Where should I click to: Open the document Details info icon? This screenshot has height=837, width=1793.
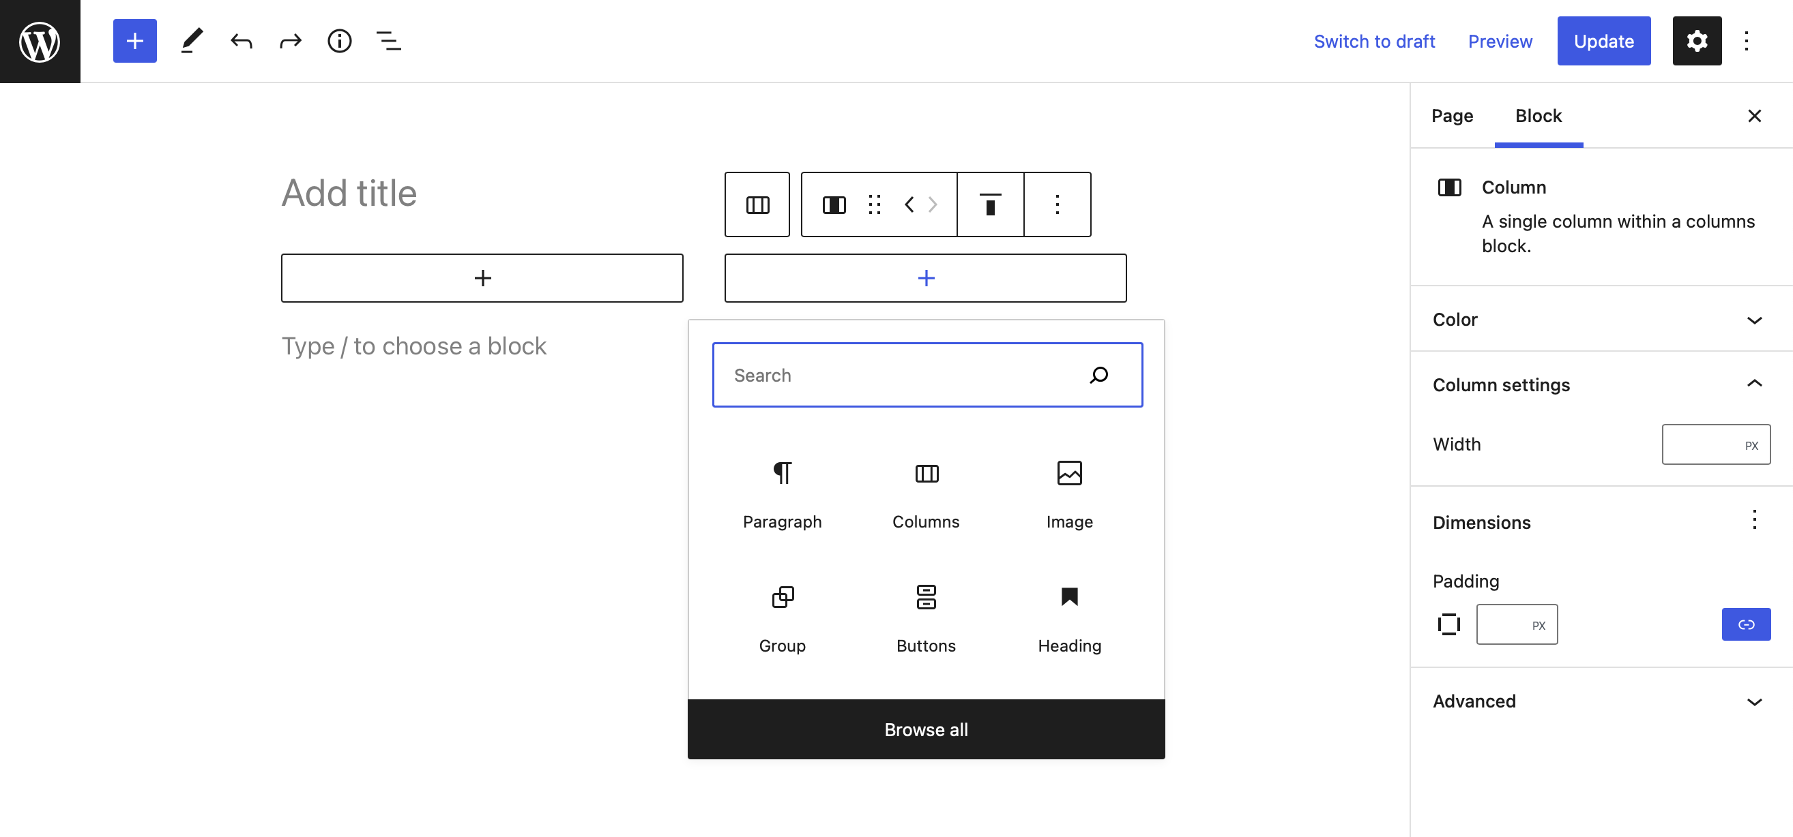[340, 41]
